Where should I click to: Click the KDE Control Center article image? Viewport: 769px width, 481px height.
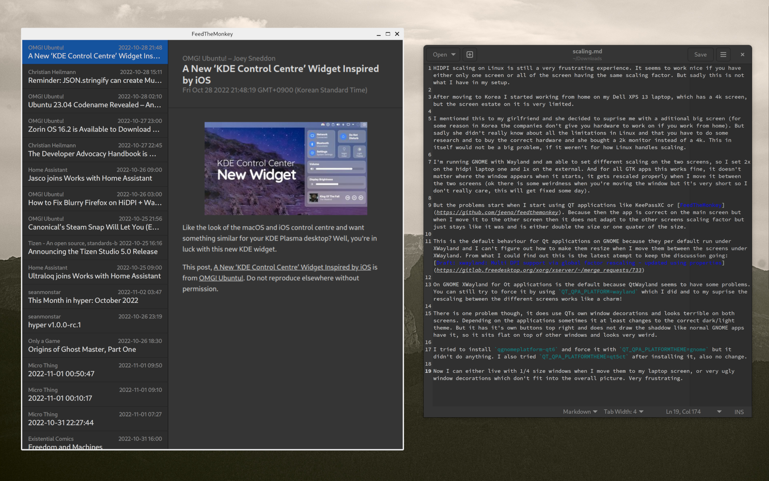[x=286, y=169]
